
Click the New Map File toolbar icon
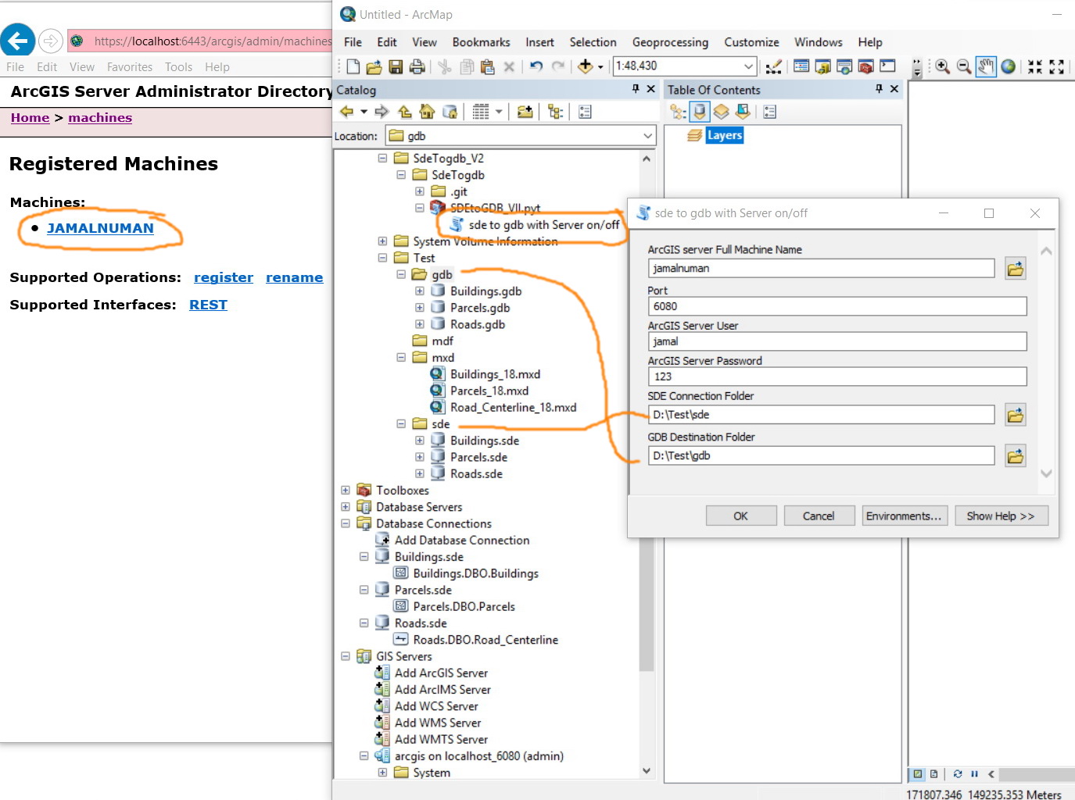coord(353,66)
